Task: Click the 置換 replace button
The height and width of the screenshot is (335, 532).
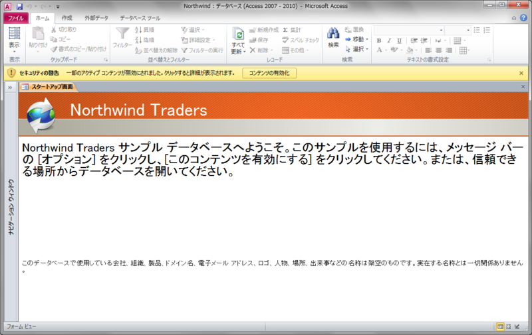Action: click(x=354, y=29)
